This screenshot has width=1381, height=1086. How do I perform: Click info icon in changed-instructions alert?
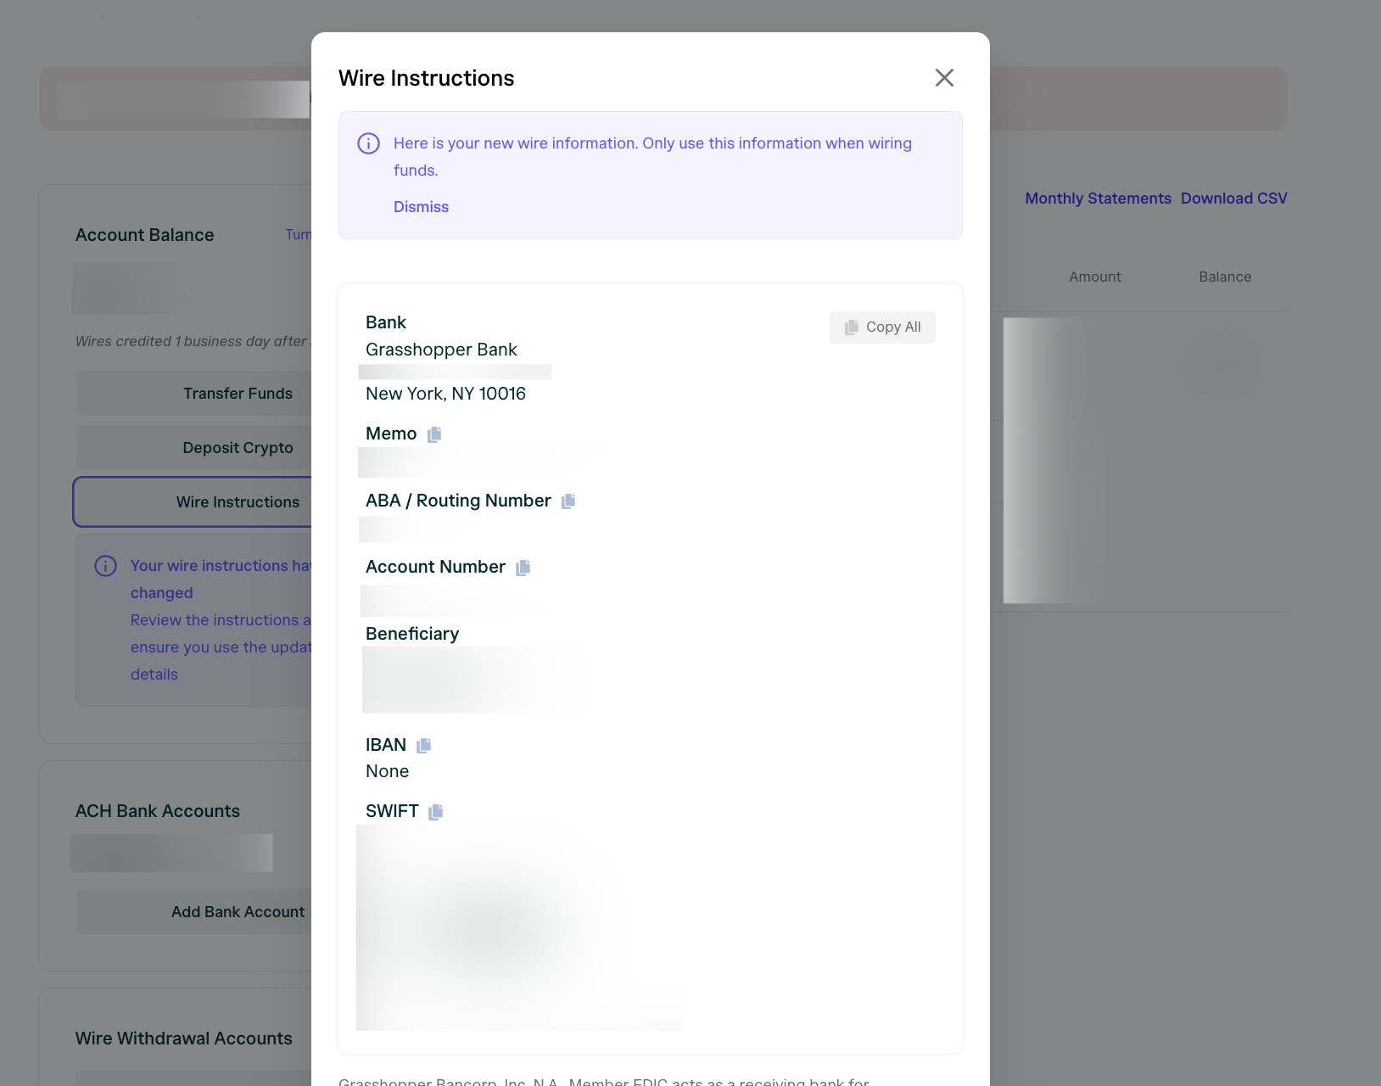[x=105, y=566]
